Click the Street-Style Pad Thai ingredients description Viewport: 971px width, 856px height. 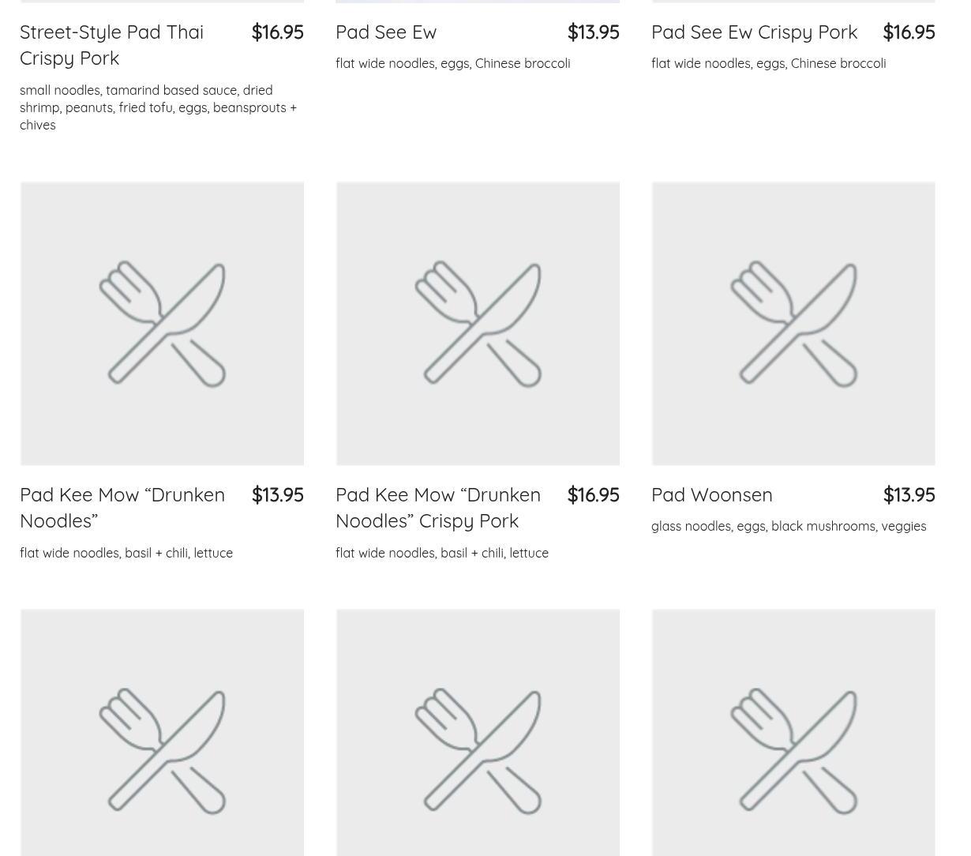pos(158,107)
